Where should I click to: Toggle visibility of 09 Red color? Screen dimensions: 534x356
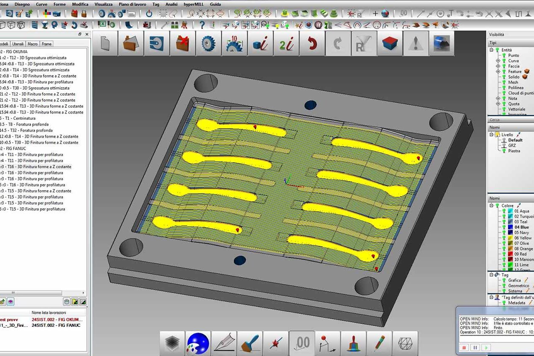(504, 254)
